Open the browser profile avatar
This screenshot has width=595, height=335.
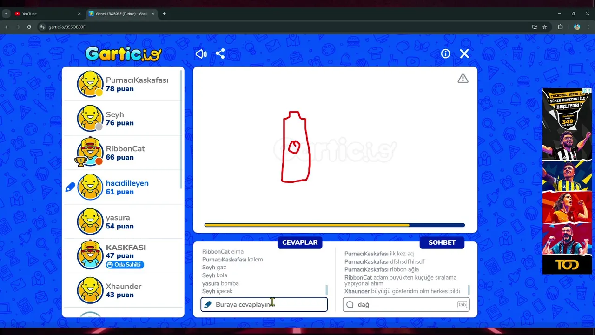pos(577,27)
